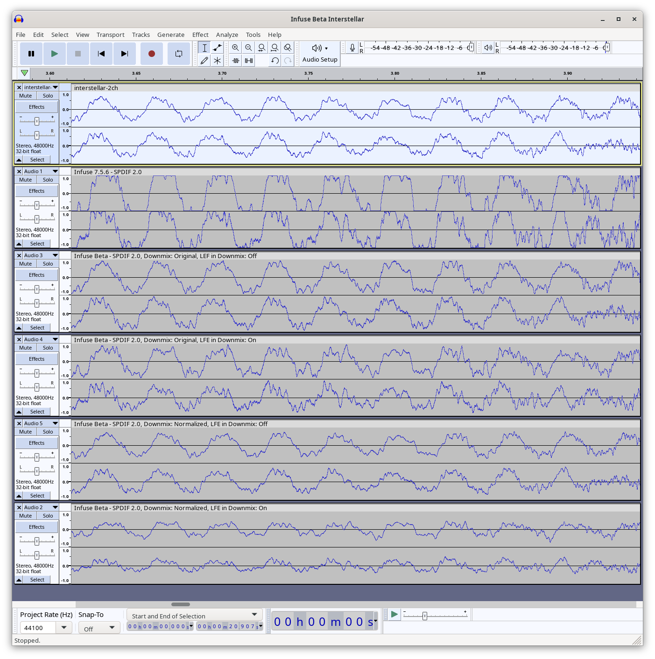Activate the Multi-tool
The image size is (655, 659).
[x=218, y=61]
